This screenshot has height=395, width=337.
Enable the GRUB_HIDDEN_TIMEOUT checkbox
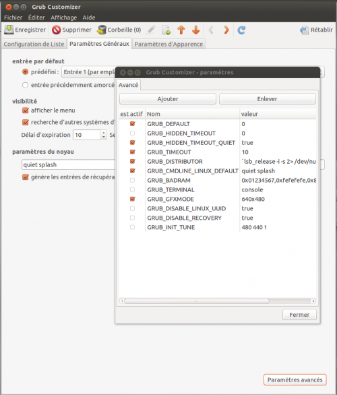point(133,133)
